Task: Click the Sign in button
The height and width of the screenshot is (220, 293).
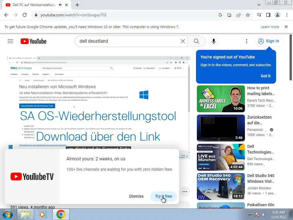Action: (x=269, y=41)
